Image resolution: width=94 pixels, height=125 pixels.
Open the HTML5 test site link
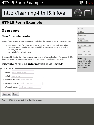pos(84,54)
